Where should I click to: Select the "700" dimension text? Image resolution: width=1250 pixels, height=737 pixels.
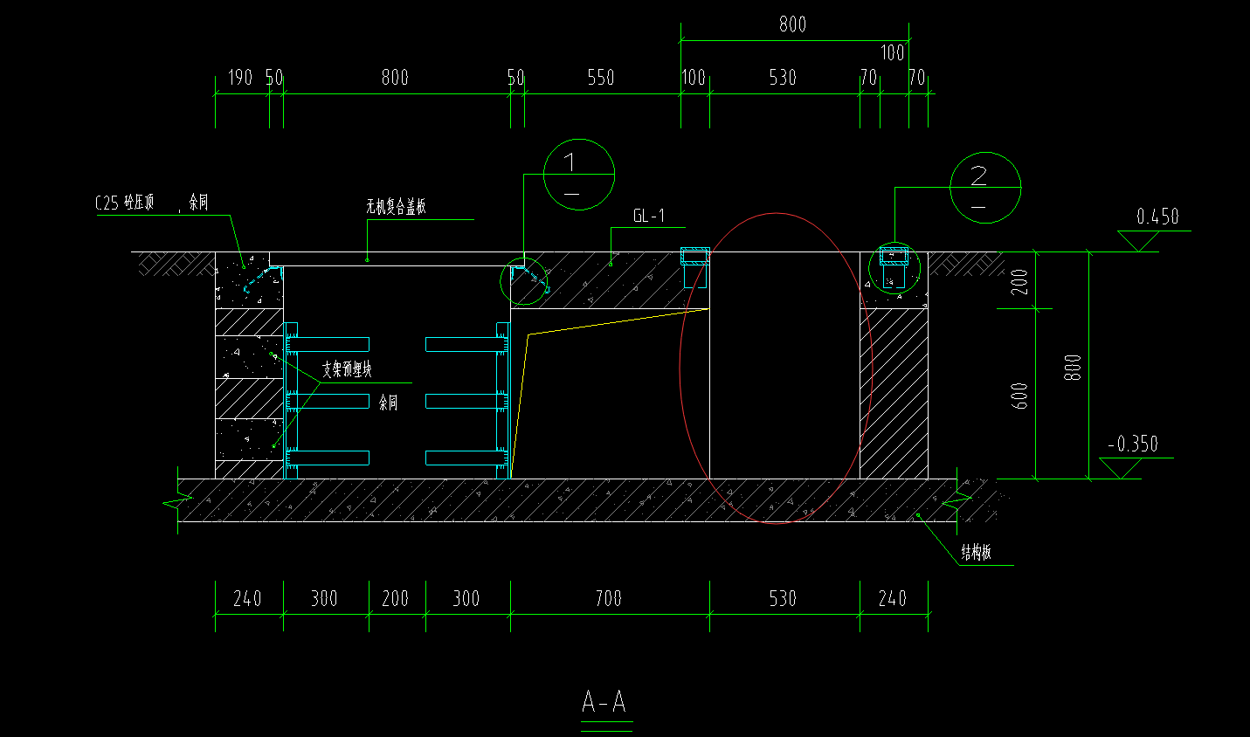pyautogui.click(x=609, y=598)
